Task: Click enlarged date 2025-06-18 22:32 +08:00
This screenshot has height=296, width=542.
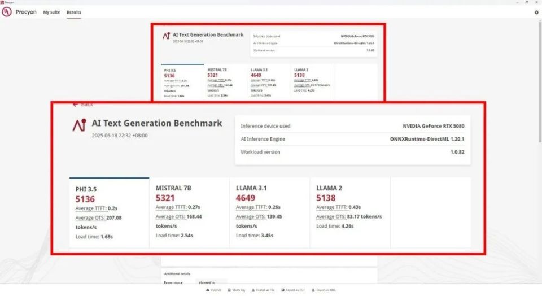Action: point(120,136)
